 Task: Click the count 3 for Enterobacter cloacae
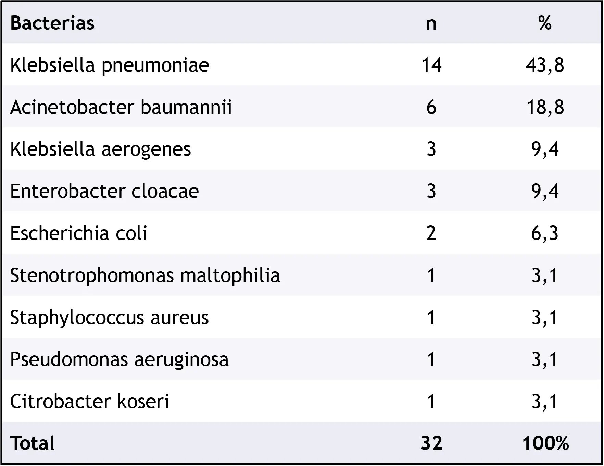pyautogui.click(x=431, y=191)
